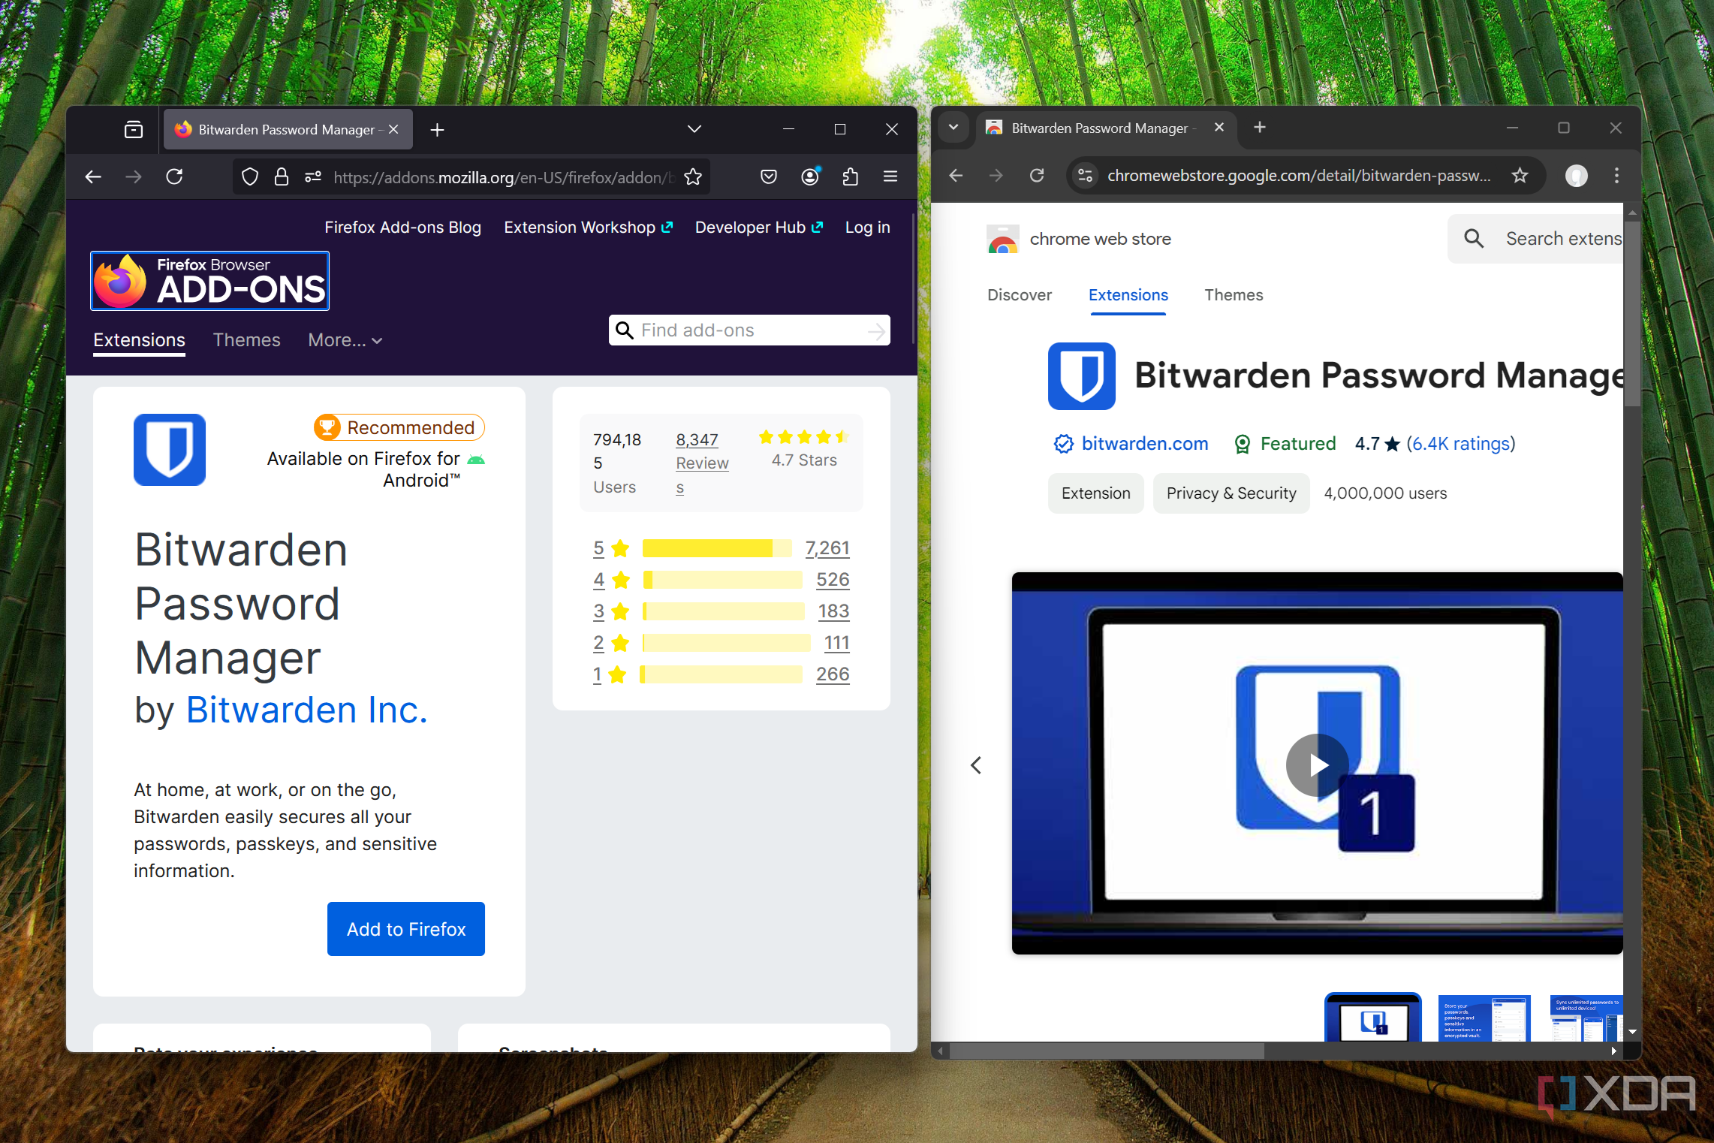Click the Bitwarden video play button
This screenshot has height=1143, width=1714.
click(x=1318, y=764)
